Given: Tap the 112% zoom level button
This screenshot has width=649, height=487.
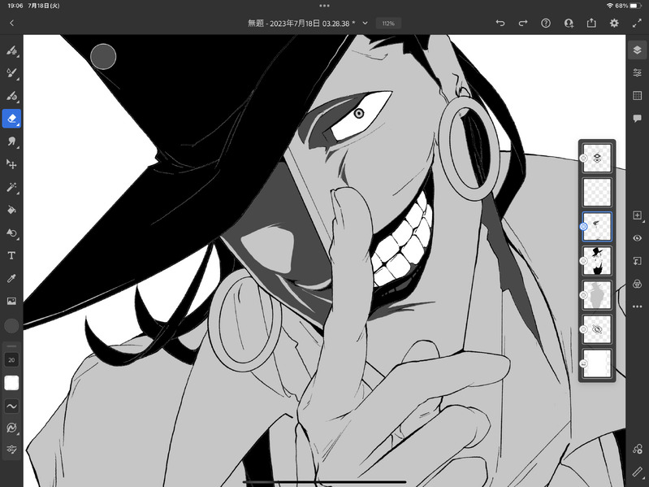Looking at the screenshot, I should 388,24.
